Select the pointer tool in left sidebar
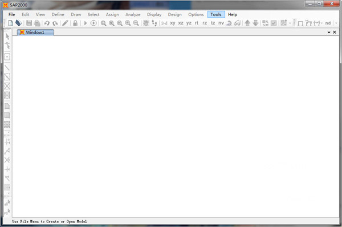 tap(7, 37)
